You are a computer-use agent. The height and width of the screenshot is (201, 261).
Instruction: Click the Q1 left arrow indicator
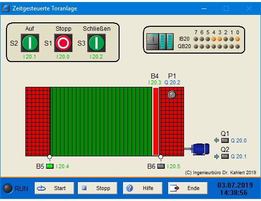(x=216, y=140)
